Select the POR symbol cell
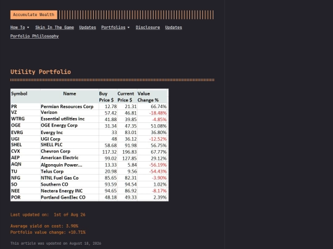Viewport: 333px width, 249px height. (15, 197)
